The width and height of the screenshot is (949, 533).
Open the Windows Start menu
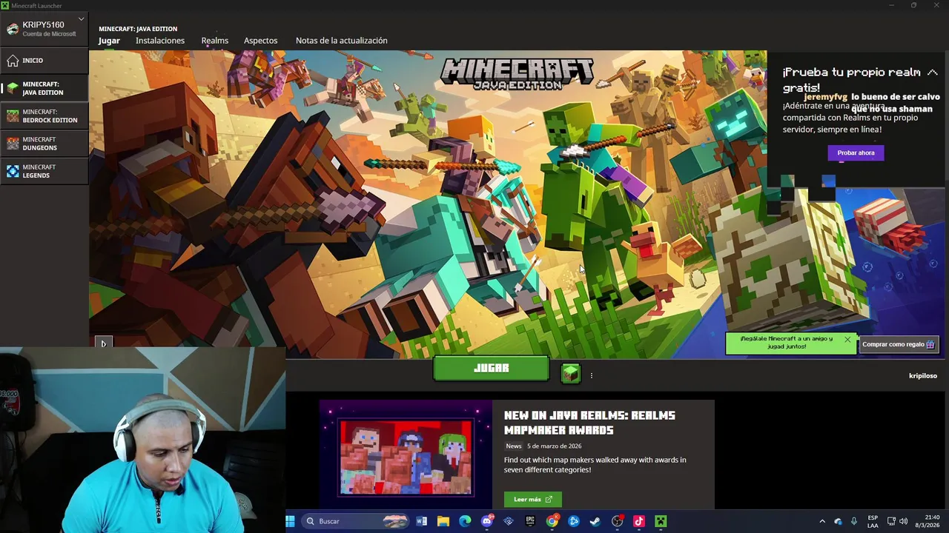(x=291, y=521)
